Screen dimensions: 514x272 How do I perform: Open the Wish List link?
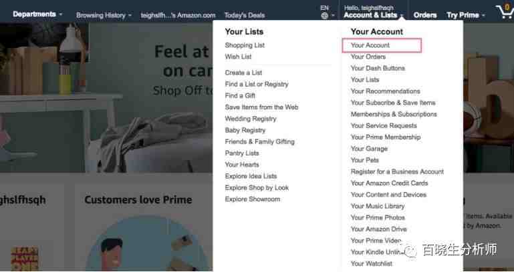238,57
